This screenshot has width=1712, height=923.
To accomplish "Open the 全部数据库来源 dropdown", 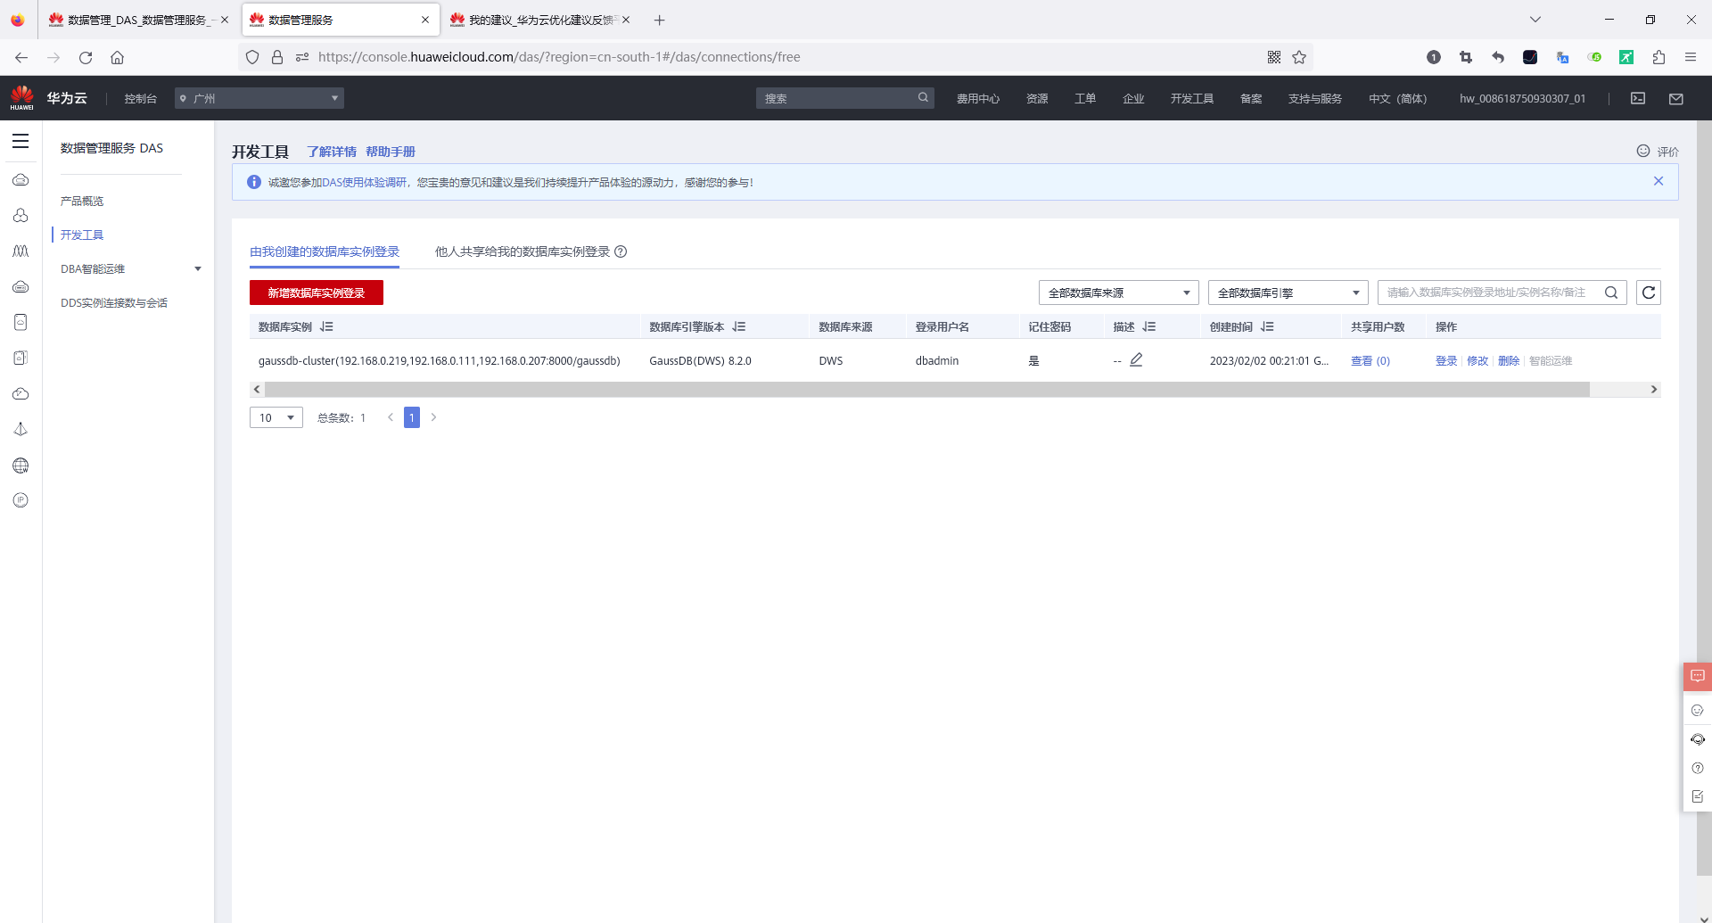I will pos(1118,293).
